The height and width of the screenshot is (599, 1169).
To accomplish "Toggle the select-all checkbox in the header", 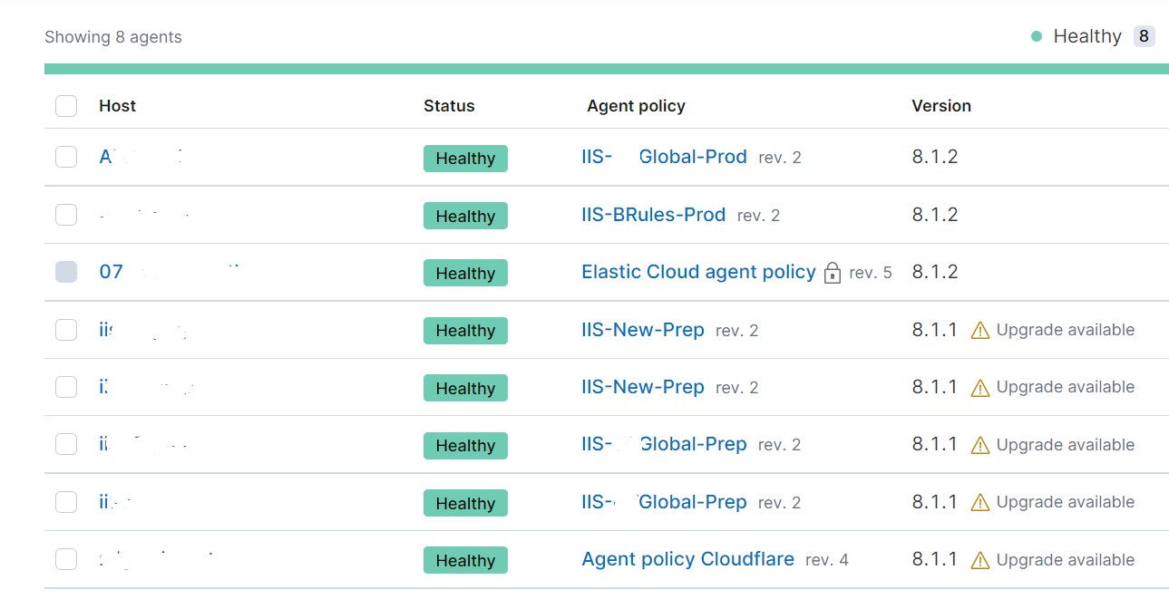I will (x=66, y=106).
